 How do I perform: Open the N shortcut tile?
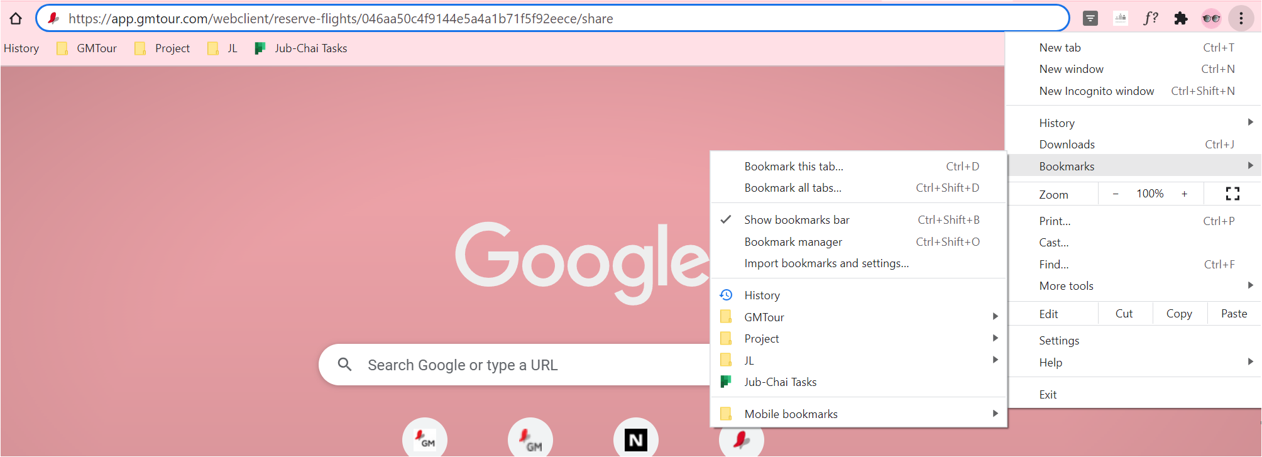[x=636, y=439]
